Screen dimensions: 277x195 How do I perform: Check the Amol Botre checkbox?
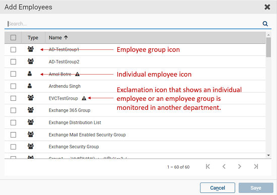point(13,74)
